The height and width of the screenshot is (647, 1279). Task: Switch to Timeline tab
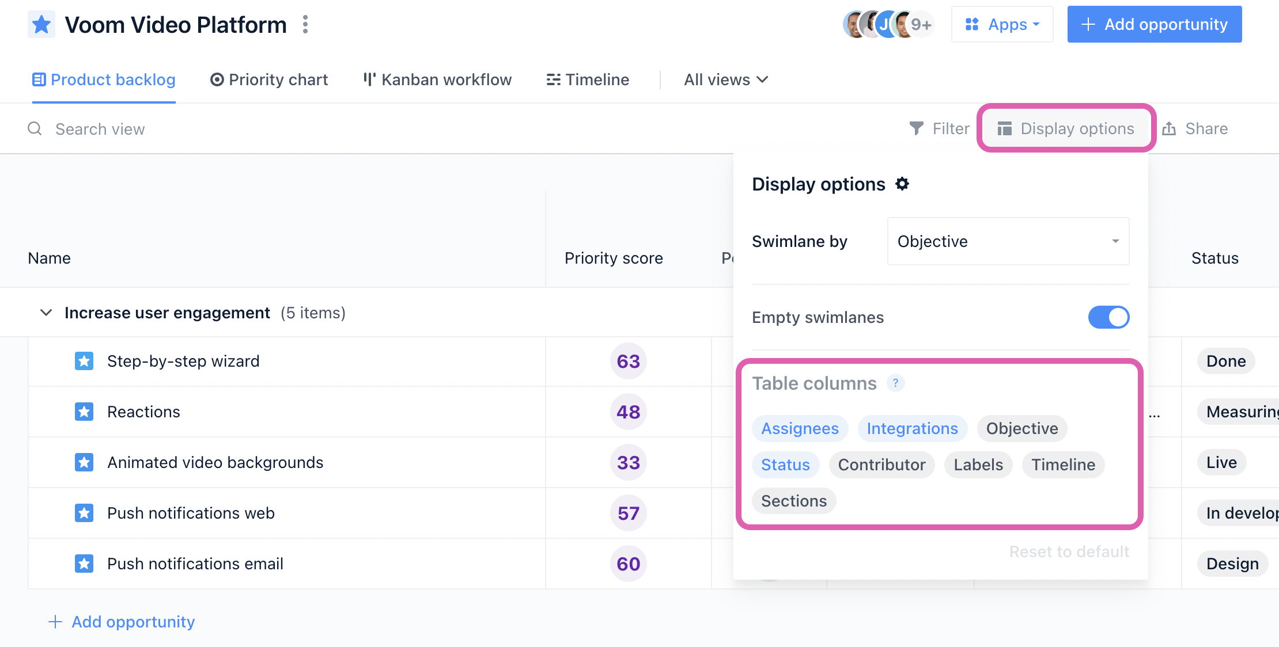tap(588, 79)
